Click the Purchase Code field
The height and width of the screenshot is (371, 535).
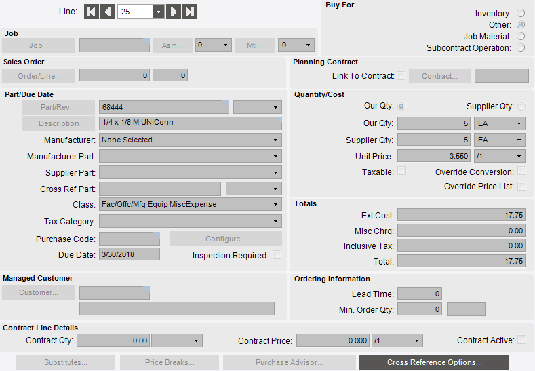pos(130,239)
